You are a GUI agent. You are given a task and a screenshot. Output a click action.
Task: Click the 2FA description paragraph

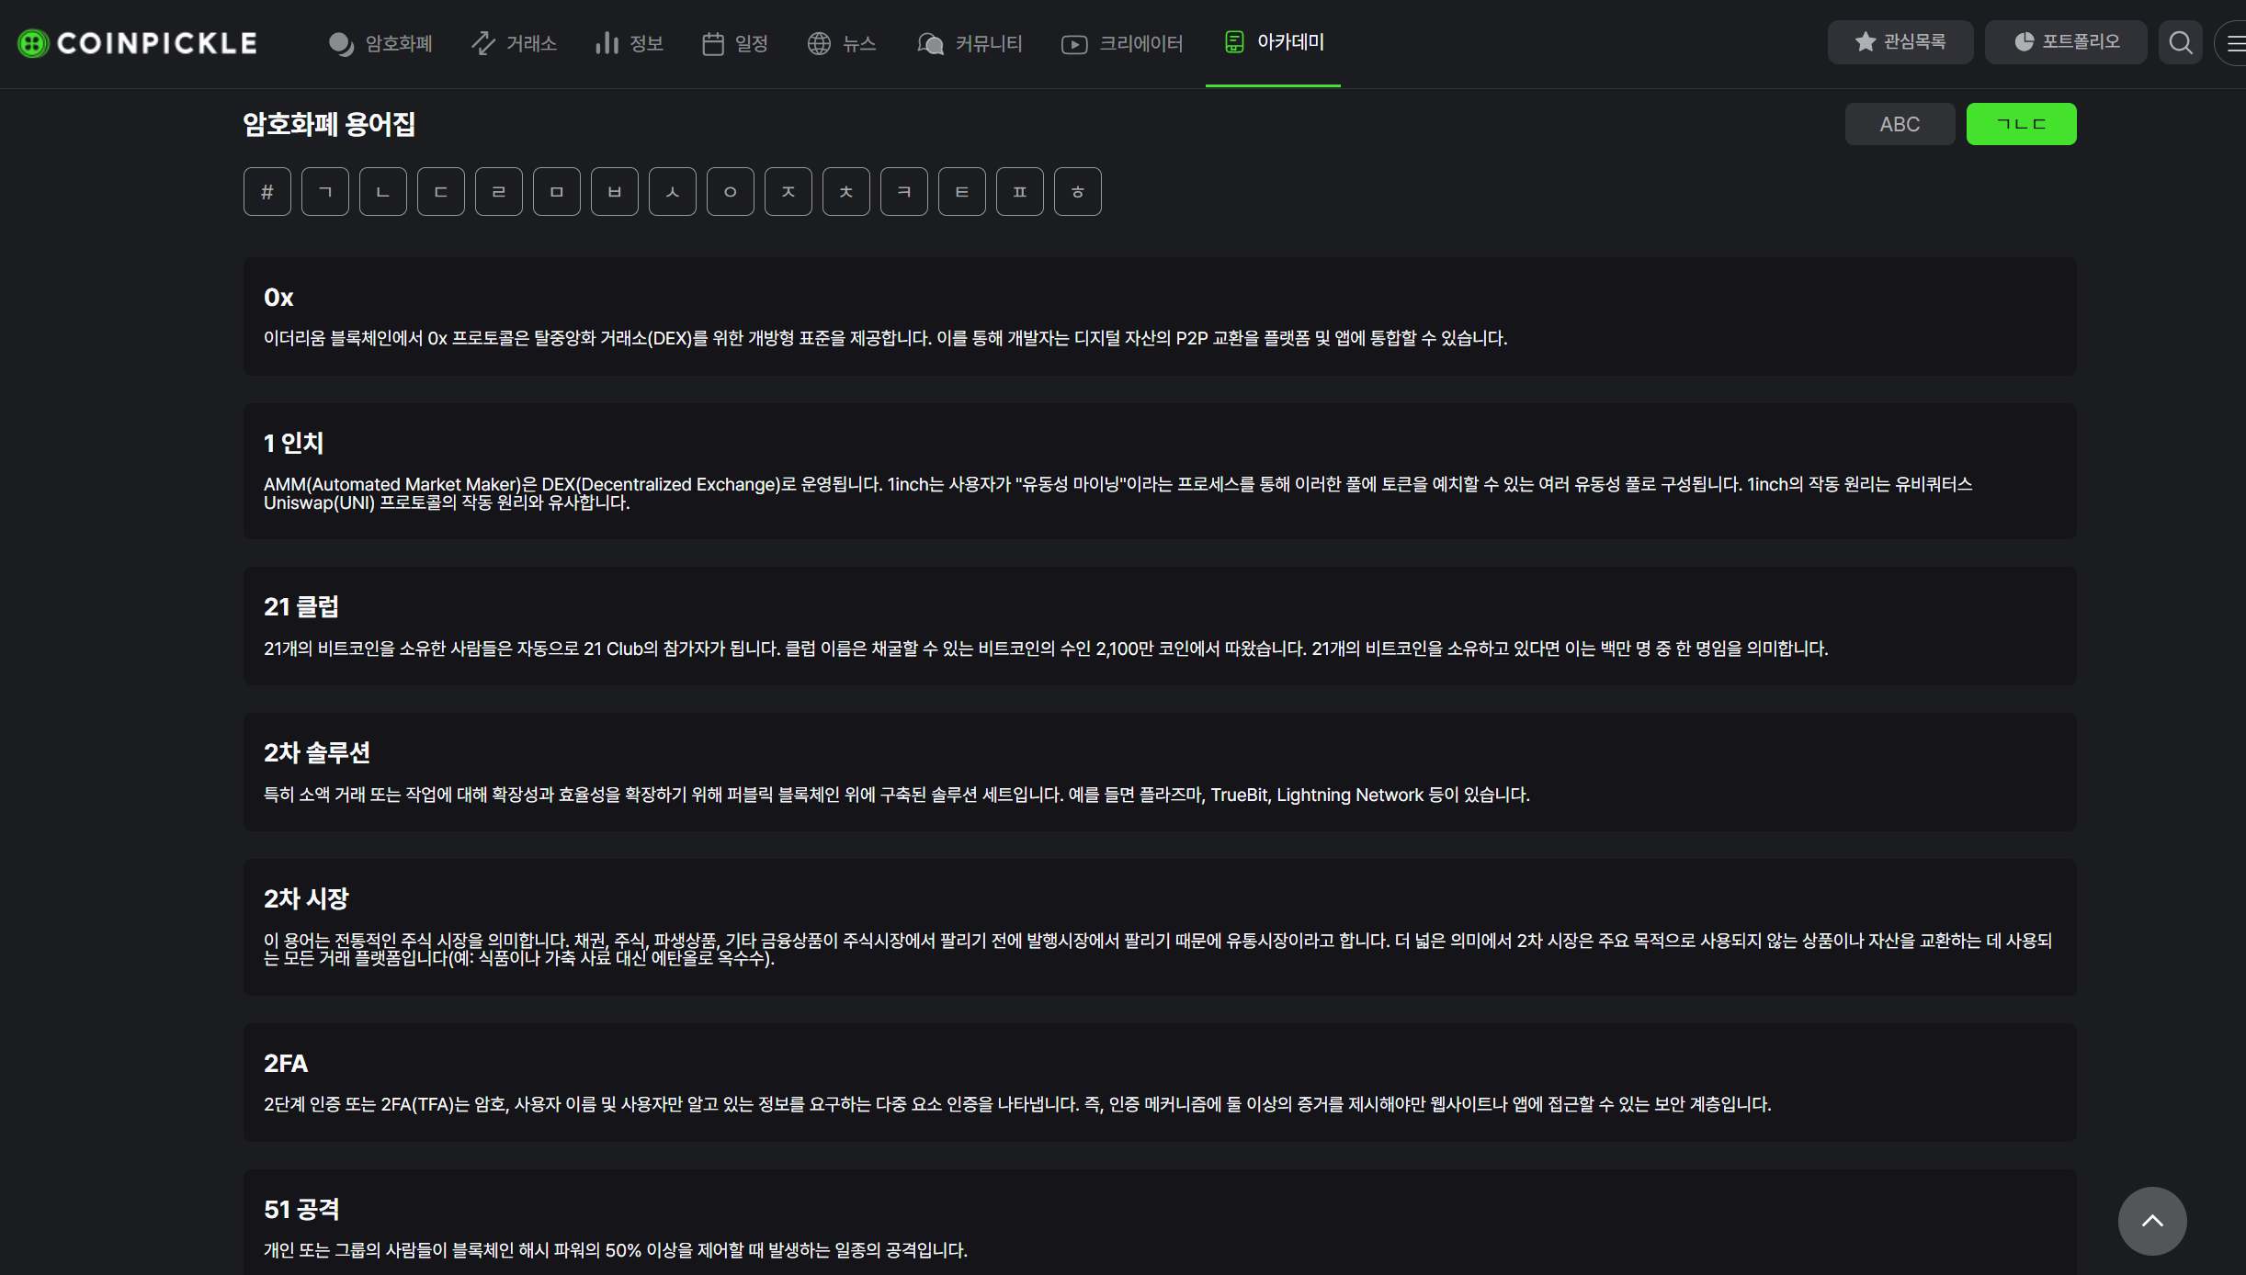1017,1104
